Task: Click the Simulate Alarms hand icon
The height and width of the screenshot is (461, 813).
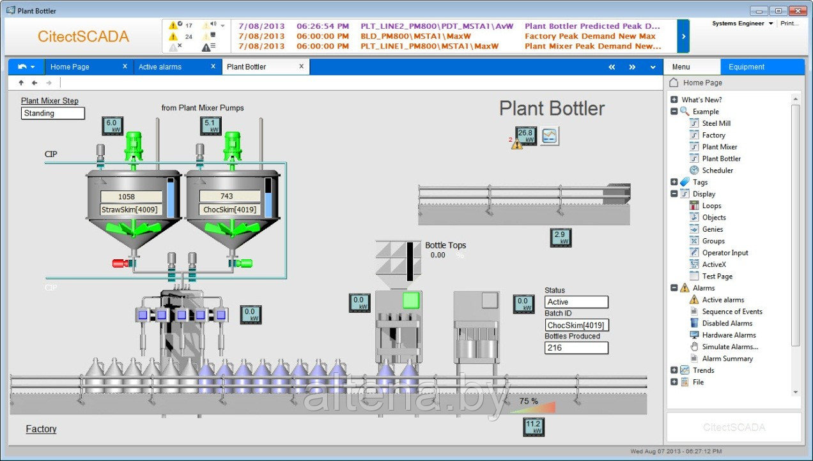Action: [x=695, y=347]
